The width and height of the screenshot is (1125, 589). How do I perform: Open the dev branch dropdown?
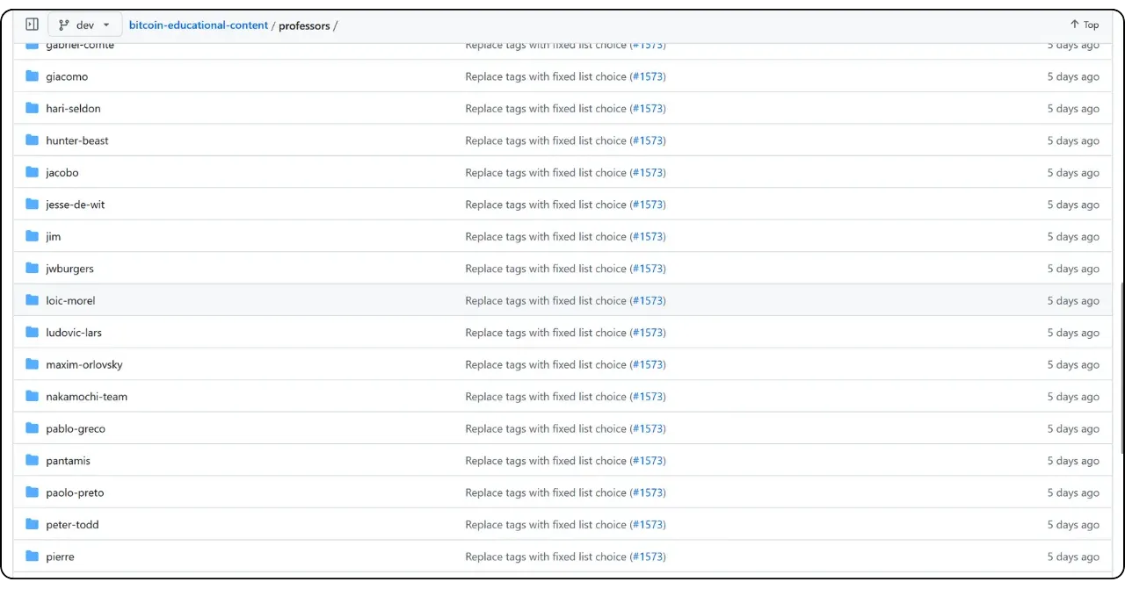click(x=85, y=25)
